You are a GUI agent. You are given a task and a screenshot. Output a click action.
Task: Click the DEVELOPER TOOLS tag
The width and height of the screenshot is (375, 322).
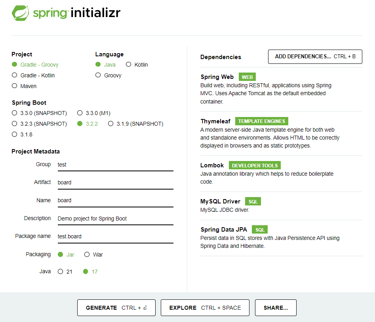coord(255,165)
